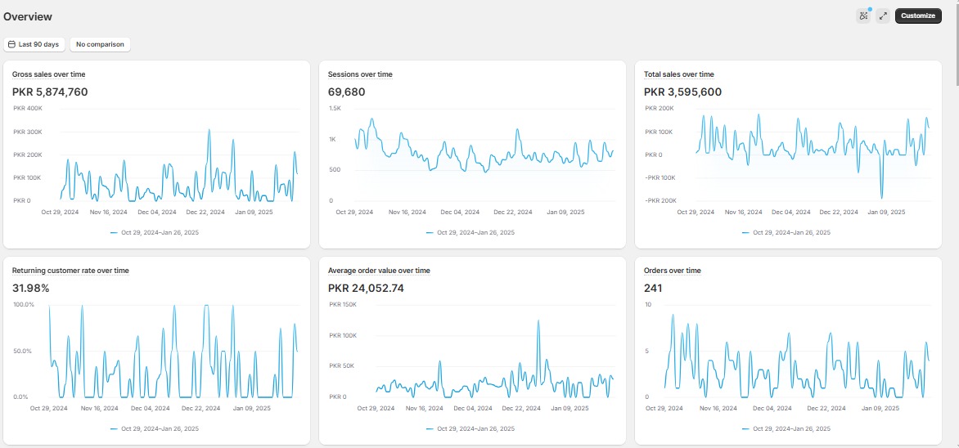Click Average order value over time heading
The image size is (959, 448).
tap(379, 271)
